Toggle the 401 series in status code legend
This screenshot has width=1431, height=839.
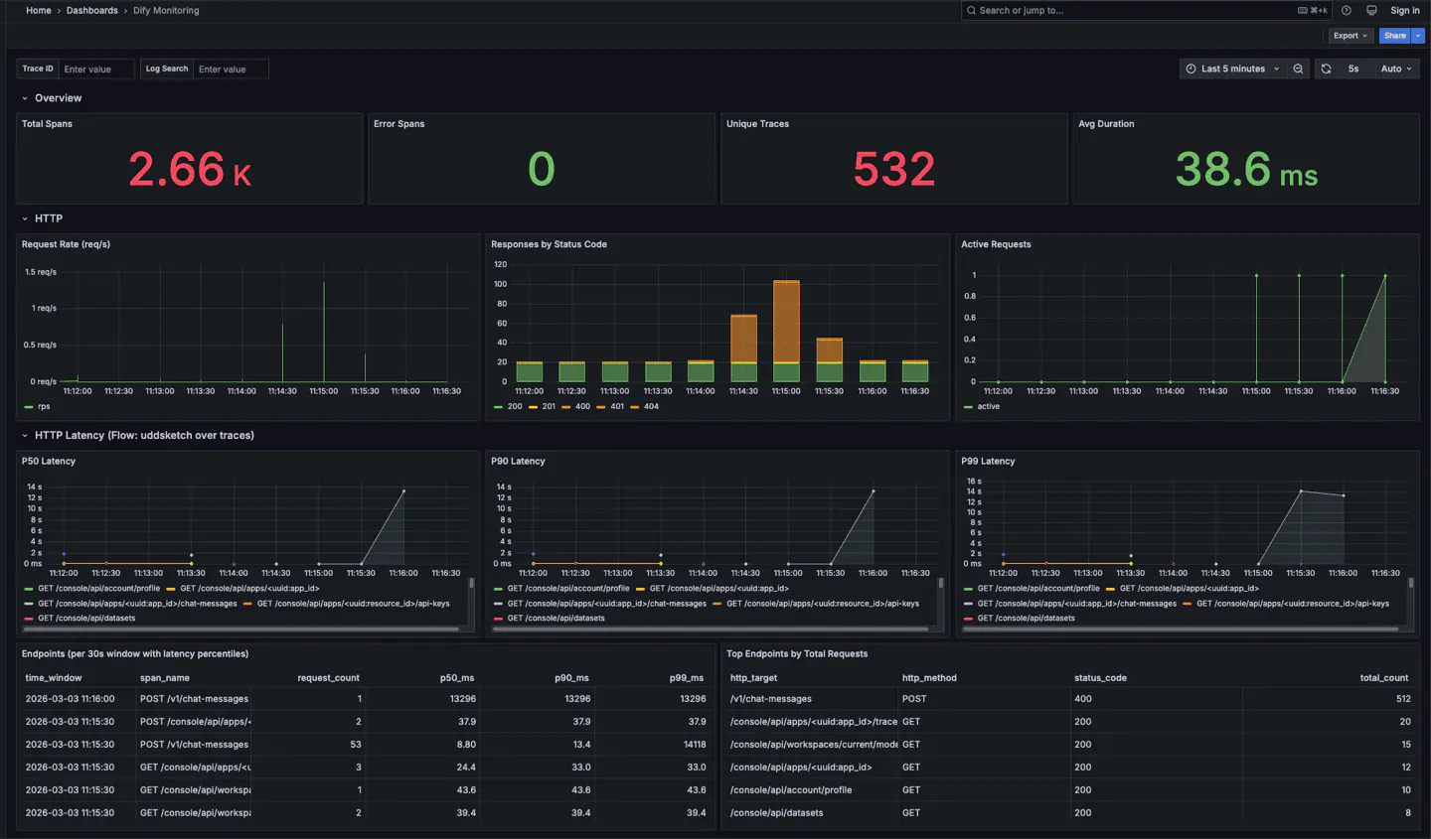(617, 406)
